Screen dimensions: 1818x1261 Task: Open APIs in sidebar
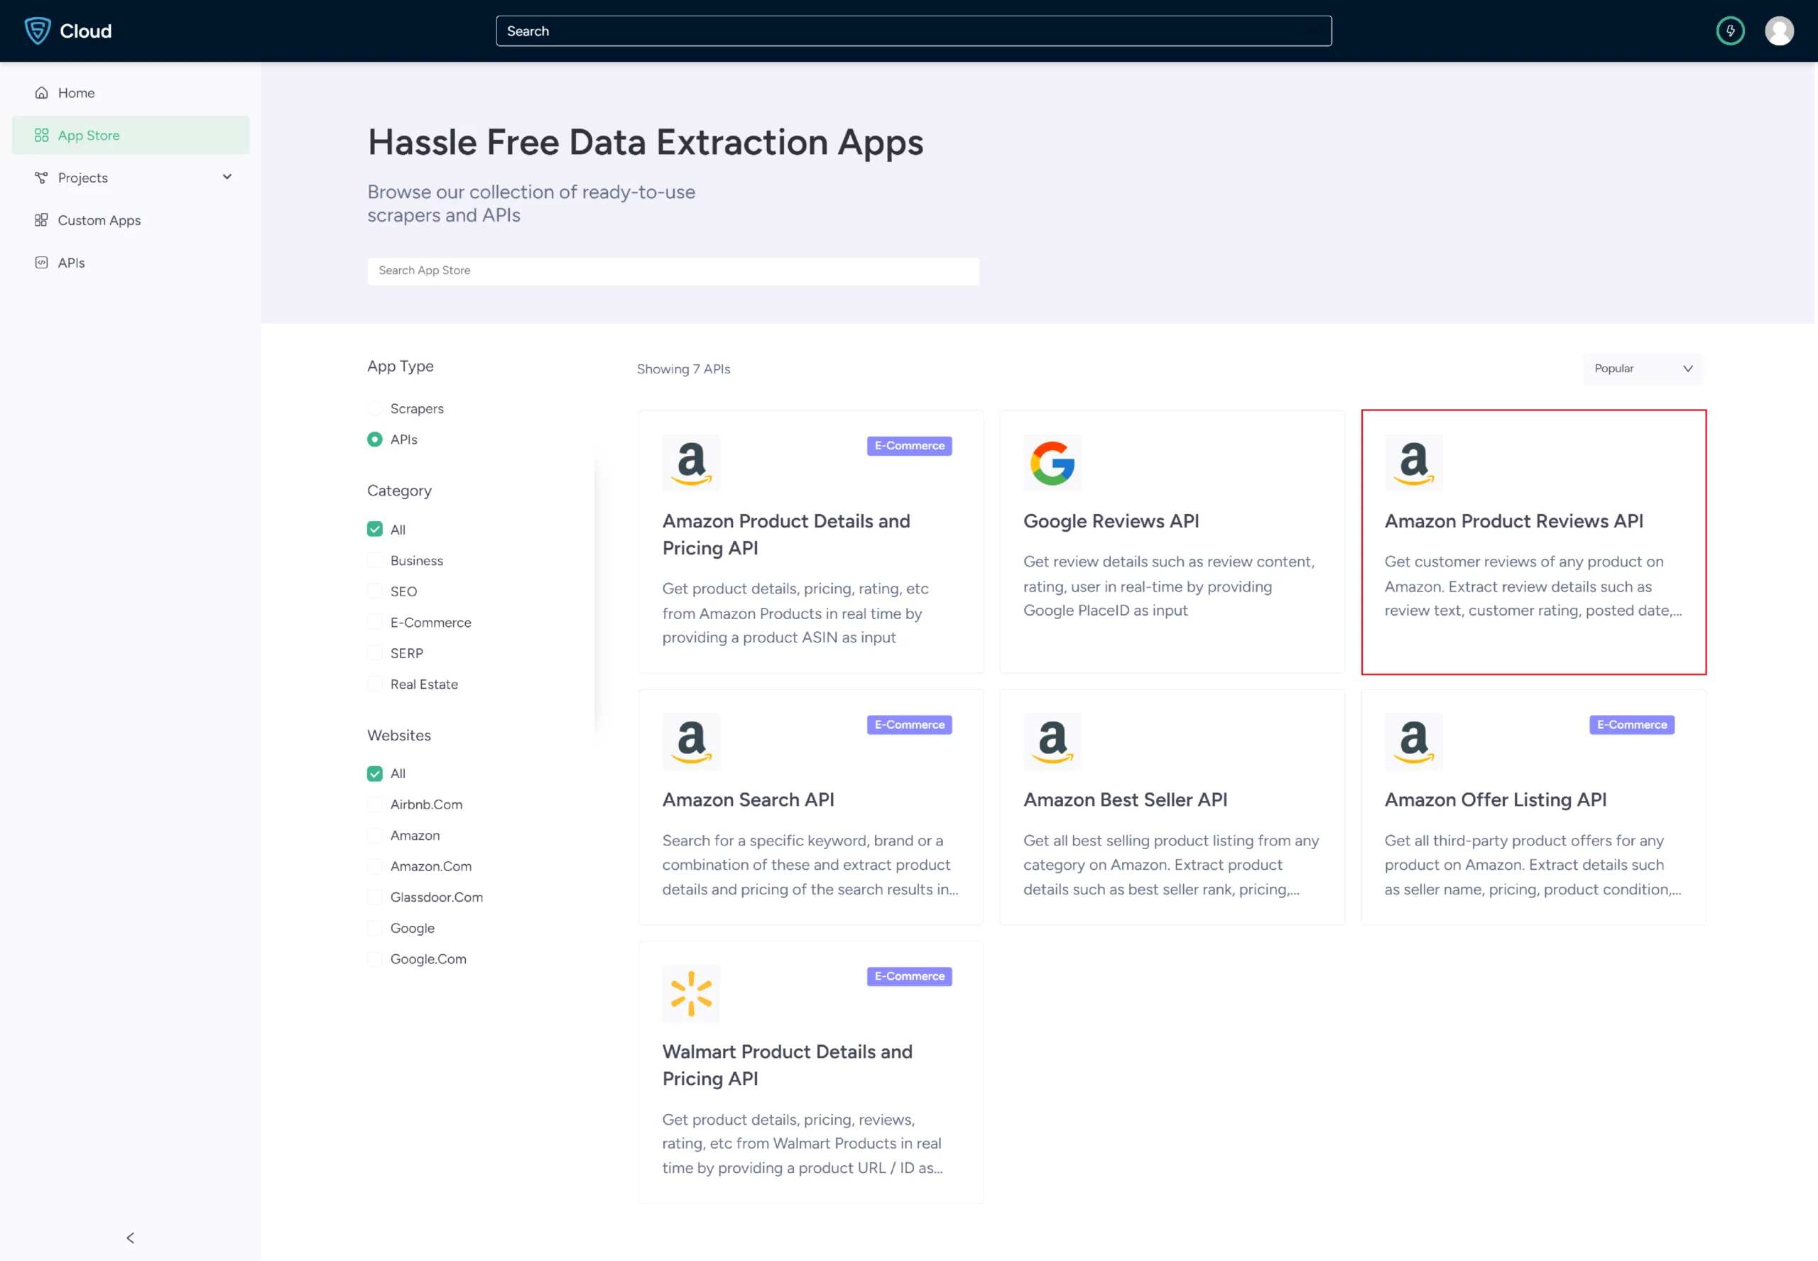tap(131, 262)
